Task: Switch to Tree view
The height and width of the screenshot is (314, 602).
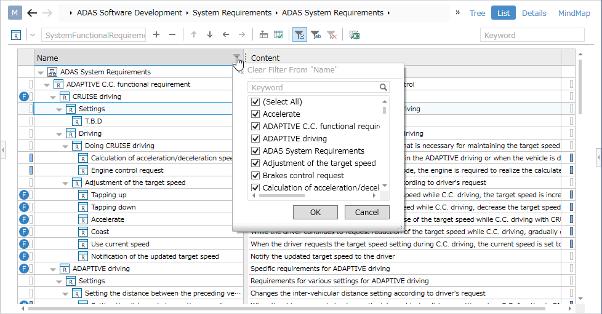Action: click(477, 13)
